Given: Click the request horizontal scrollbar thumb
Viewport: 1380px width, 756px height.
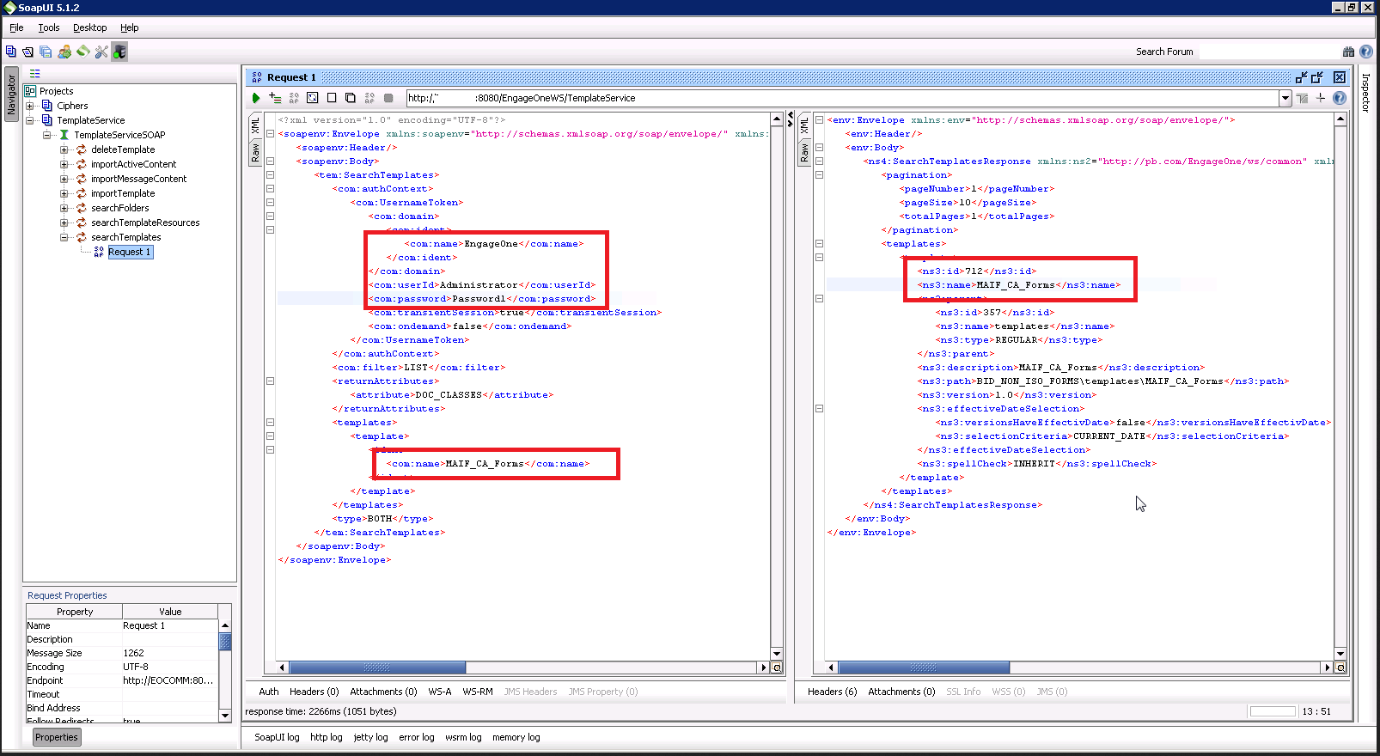Looking at the screenshot, I should coord(377,668).
